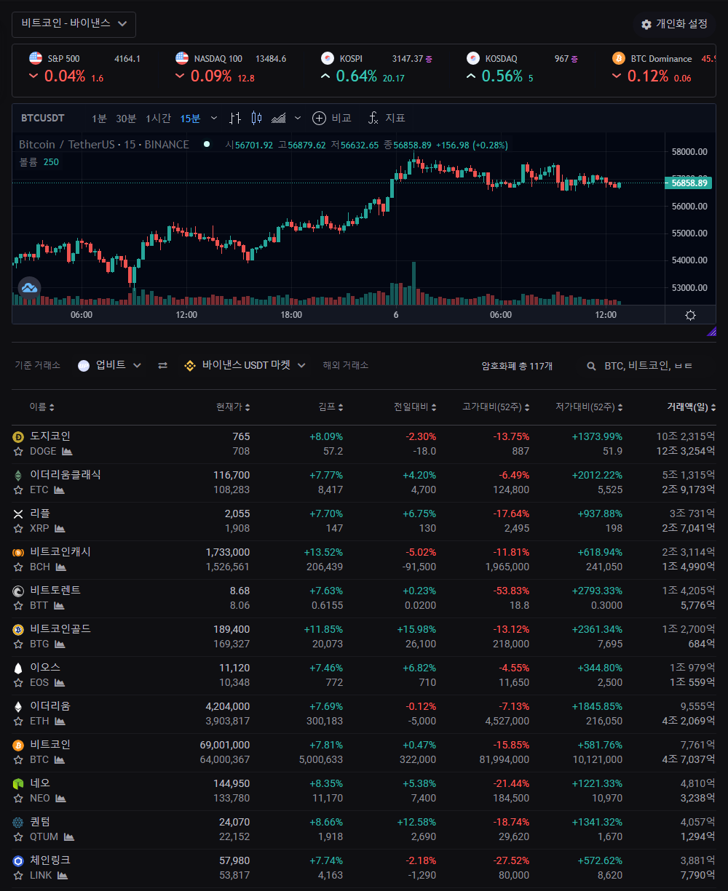Open the 비교 compare symbol tool
The width and height of the screenshot is (728, 891).
(332, 118)
